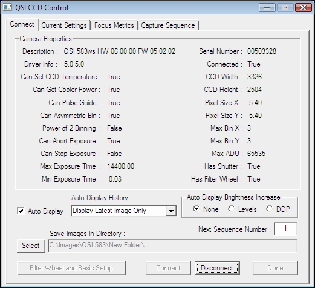
Task: Click the Connected 'True' value
Action: point(254,64)
